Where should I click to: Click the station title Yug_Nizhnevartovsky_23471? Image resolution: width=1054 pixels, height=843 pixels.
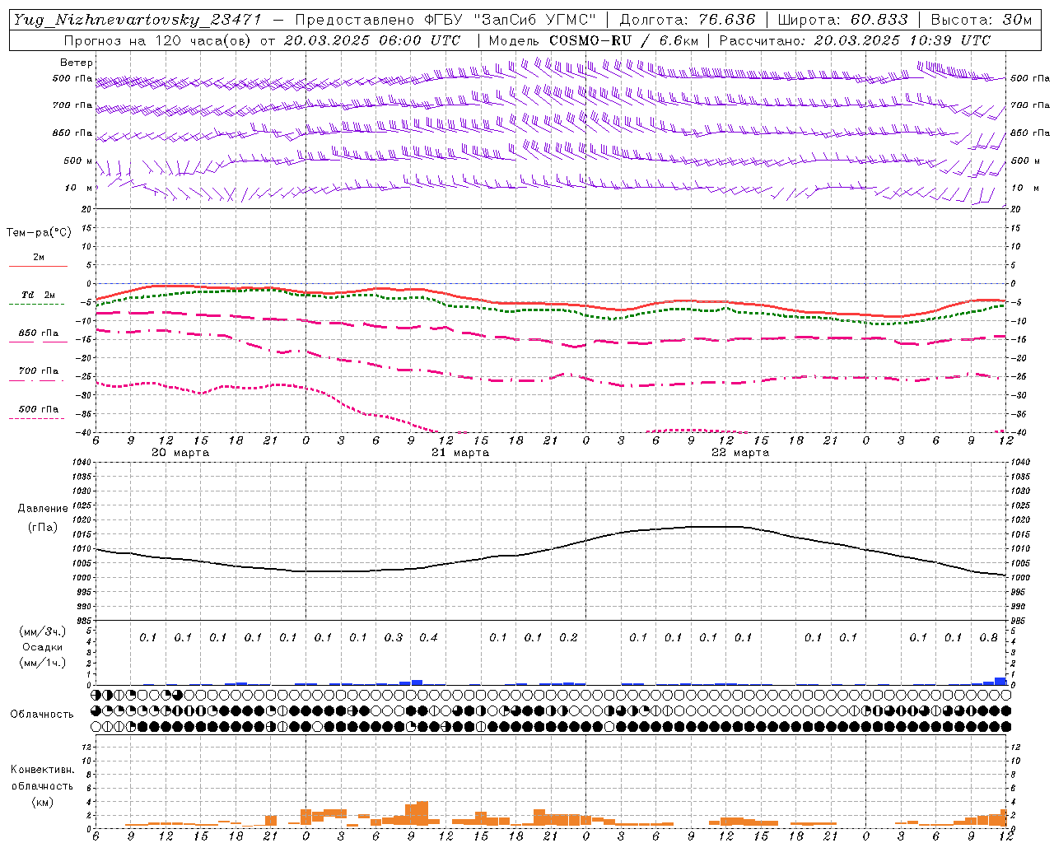138,21
